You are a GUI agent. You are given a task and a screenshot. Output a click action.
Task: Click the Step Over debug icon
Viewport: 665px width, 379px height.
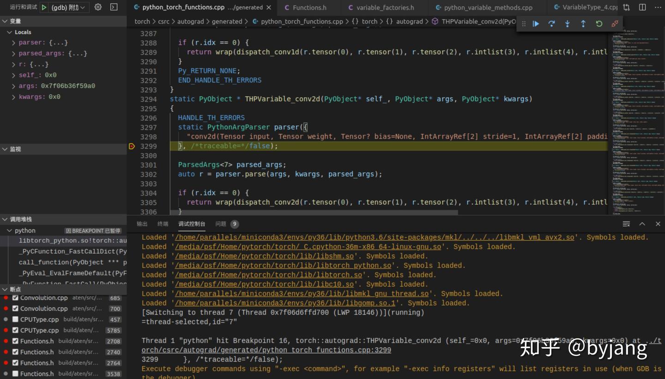click(x=551, y=24)
